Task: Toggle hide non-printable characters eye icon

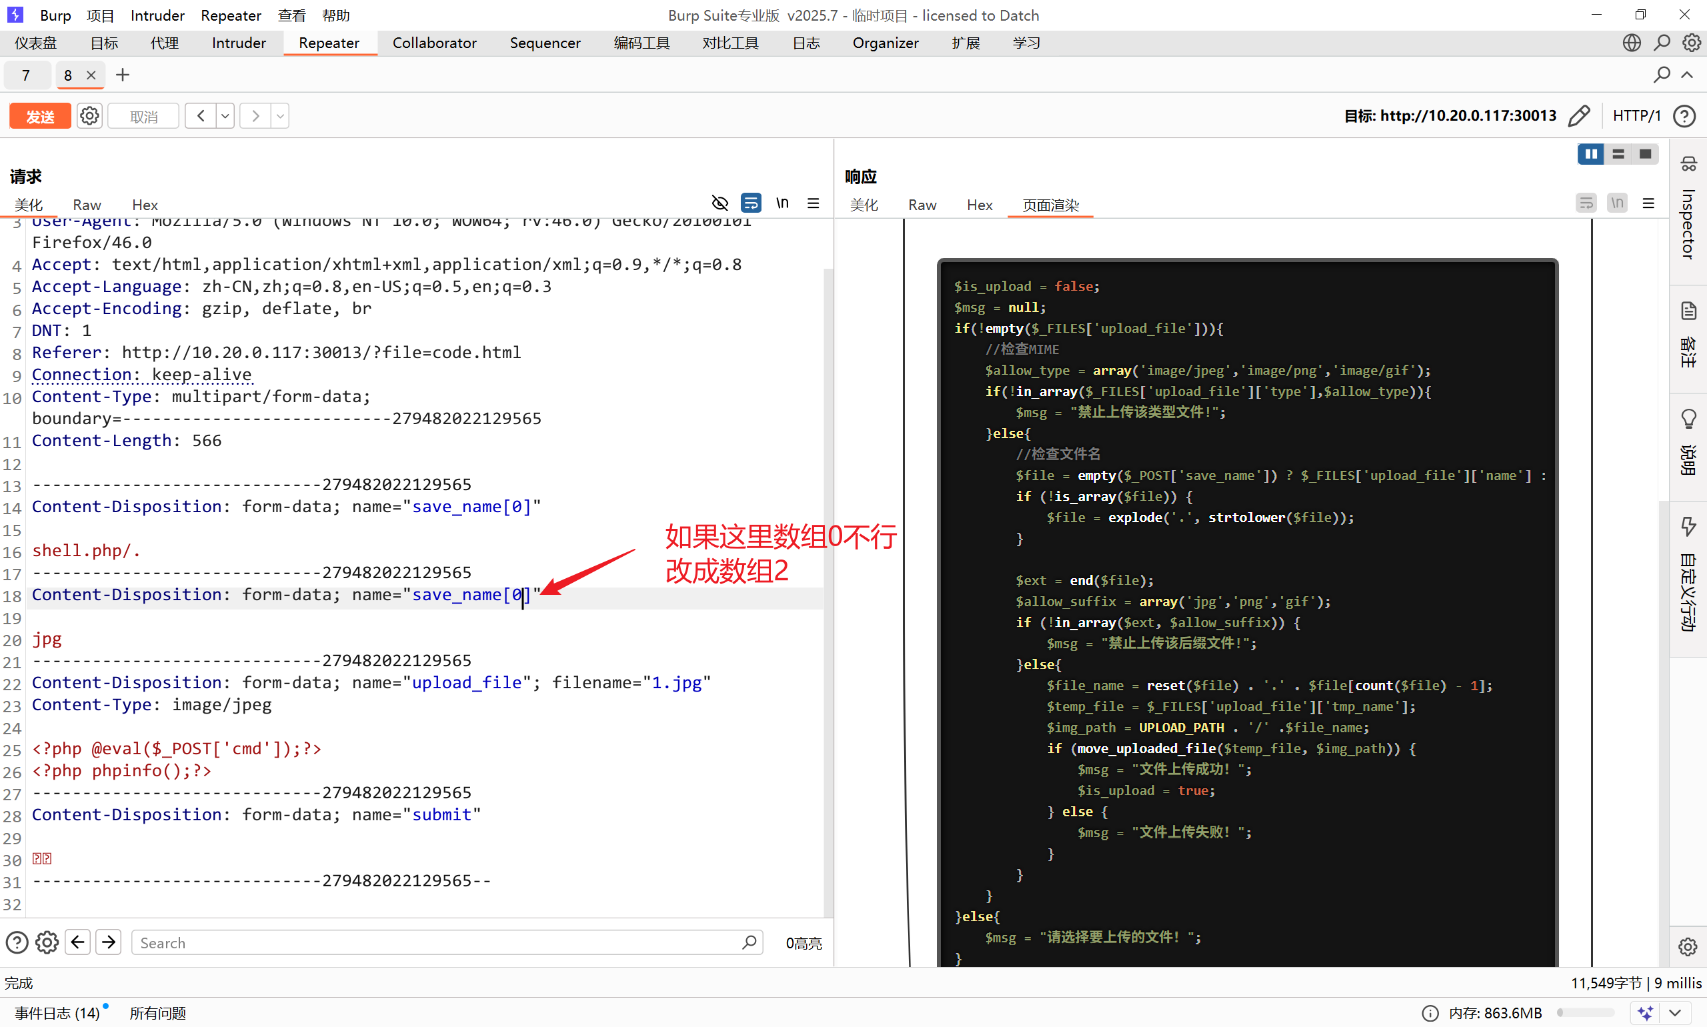Action: (x=719, y=203)
